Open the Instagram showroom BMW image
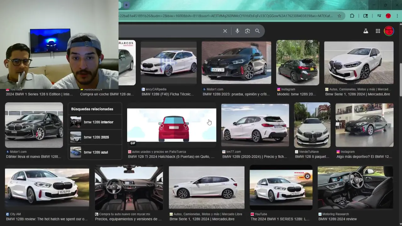Viewport: 402px width, 226px height. [364, 125]
